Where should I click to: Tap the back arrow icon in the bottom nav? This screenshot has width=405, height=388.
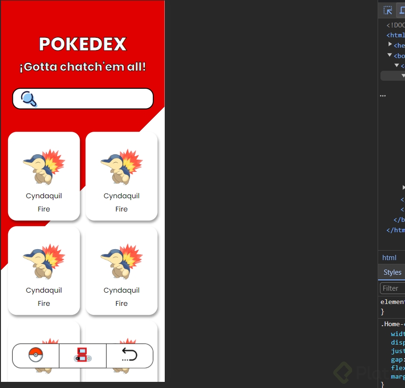coord(129,354)
